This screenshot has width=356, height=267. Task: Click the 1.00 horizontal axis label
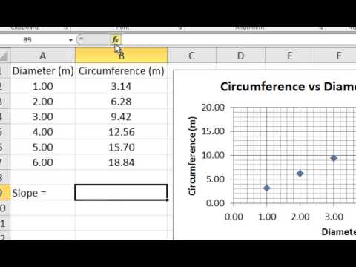pyautogui.click(x=267, y=217)
